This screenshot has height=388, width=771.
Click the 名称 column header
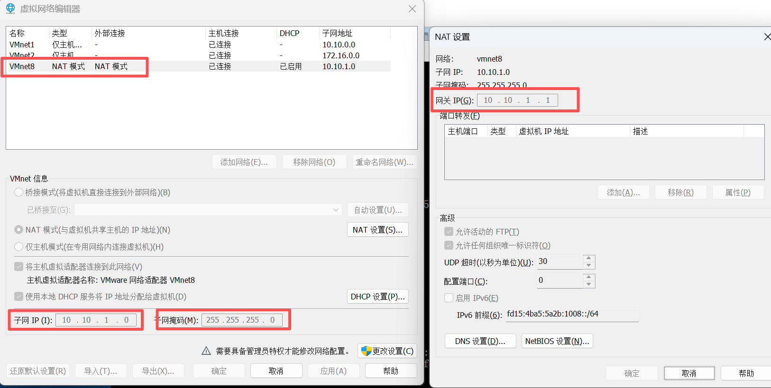(x=28, y=33)
